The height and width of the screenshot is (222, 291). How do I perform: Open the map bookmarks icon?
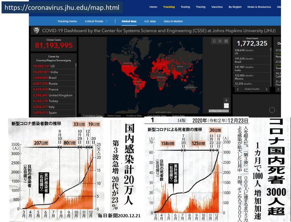click(x=214, y=41)
